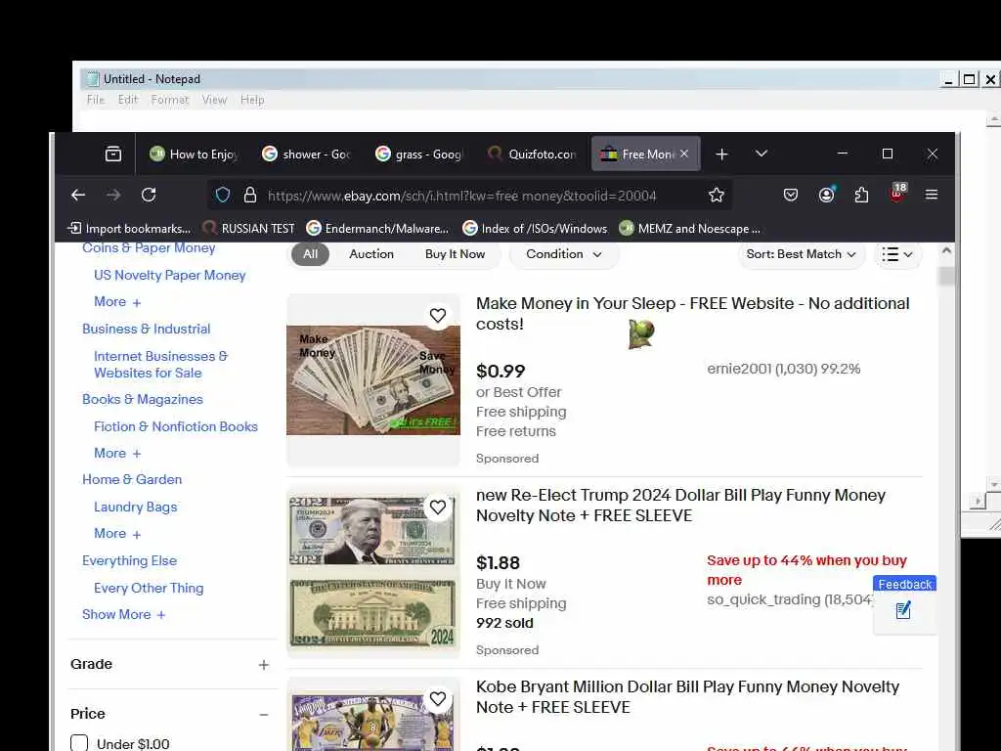Click the Import bookmarks bookmark
Screen dimensions: 1001x751
coord(130,229)
